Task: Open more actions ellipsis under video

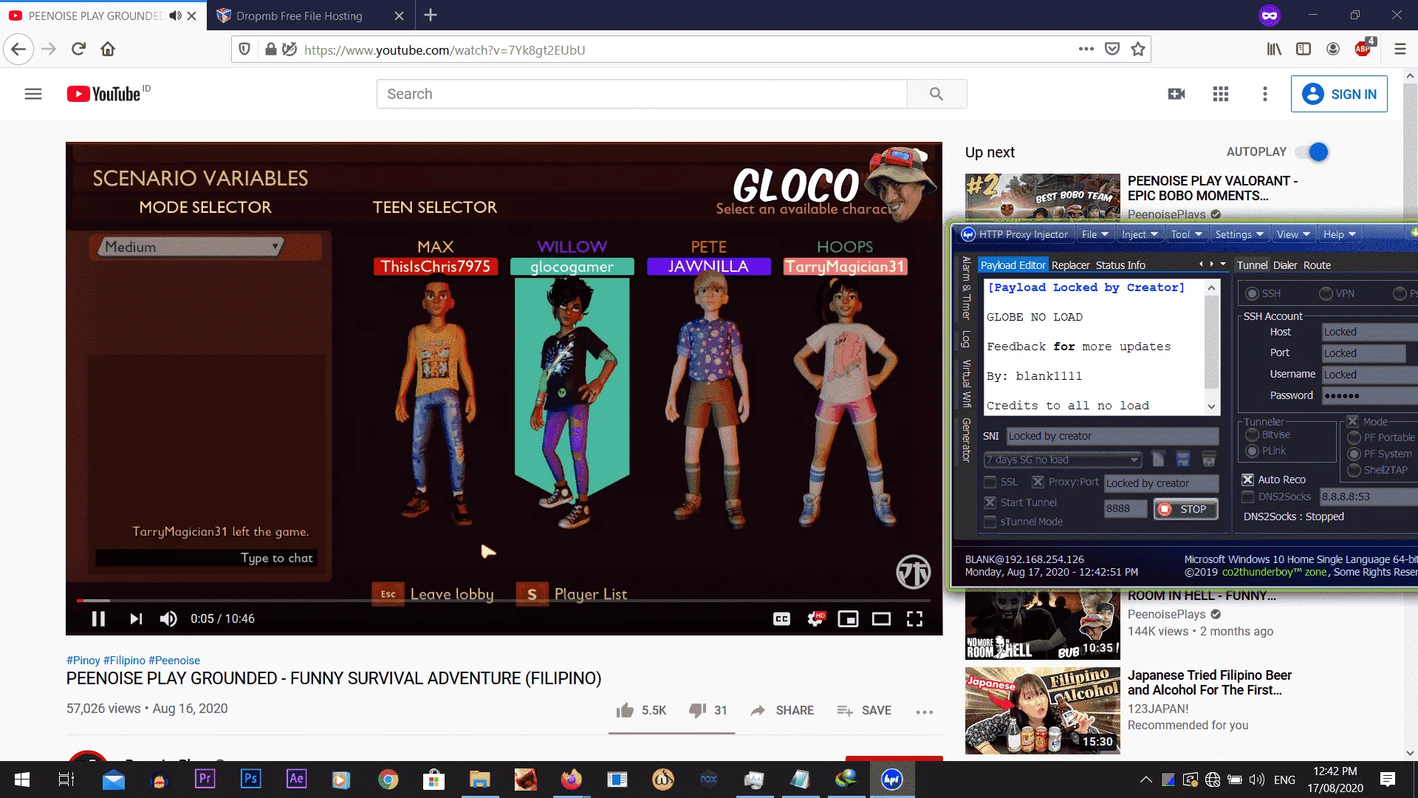Action: (925, 712)
